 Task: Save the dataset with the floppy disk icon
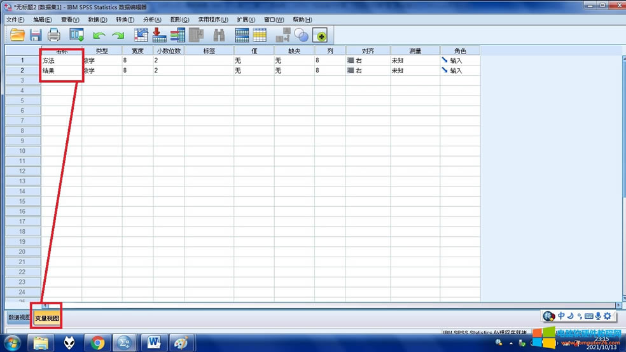tap(36, 36)
